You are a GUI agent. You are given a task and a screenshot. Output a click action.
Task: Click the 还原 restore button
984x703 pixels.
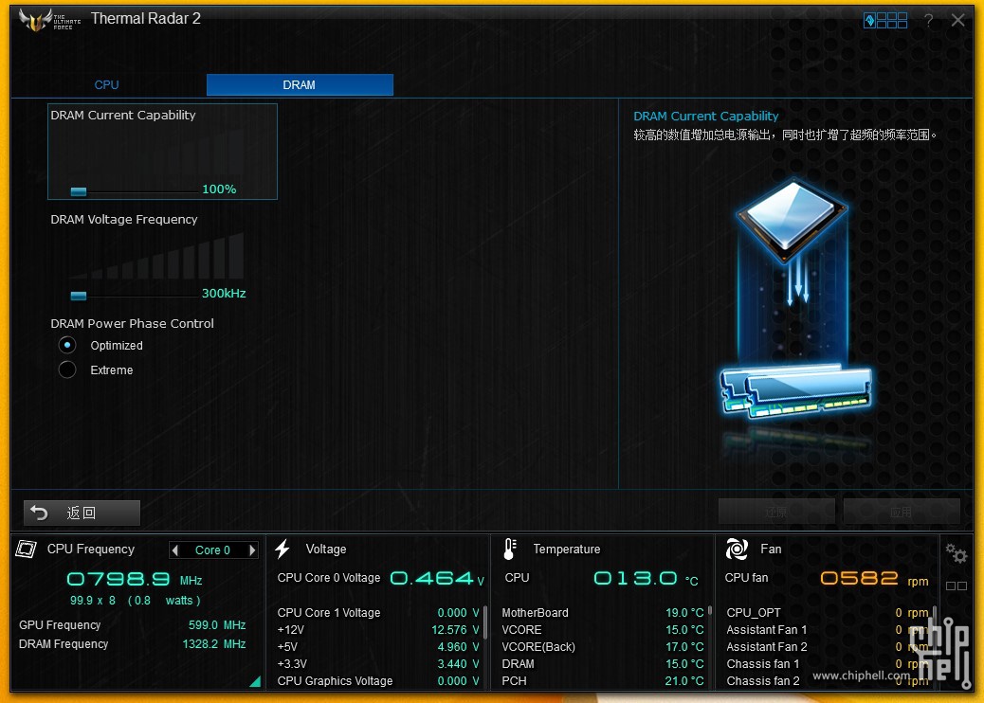point(776,512)
